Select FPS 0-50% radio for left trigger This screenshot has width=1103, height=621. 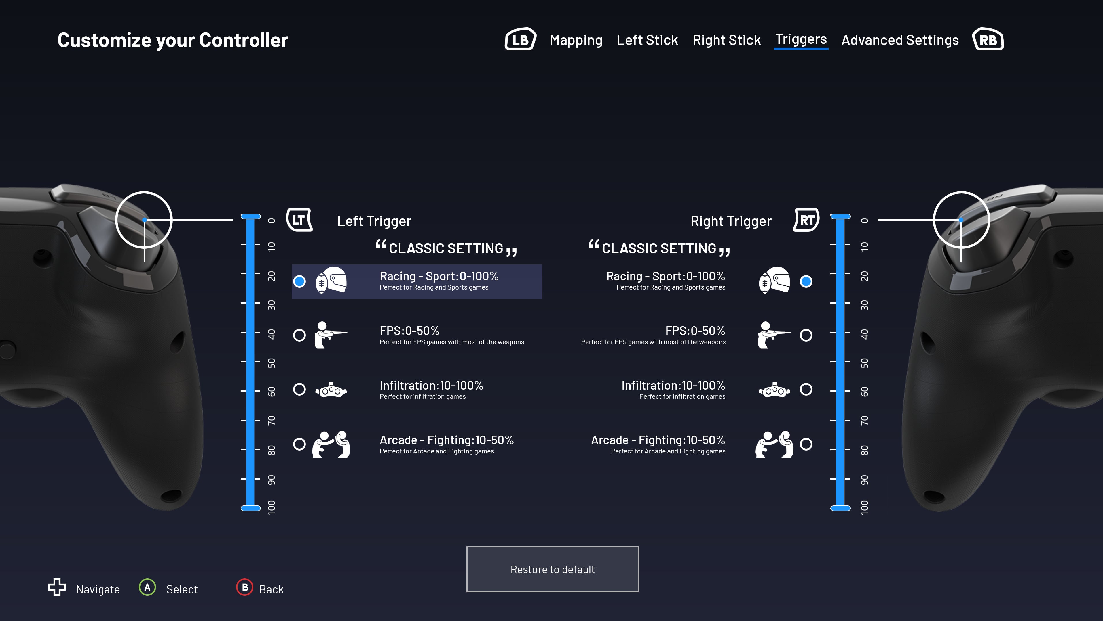[299, 335]
